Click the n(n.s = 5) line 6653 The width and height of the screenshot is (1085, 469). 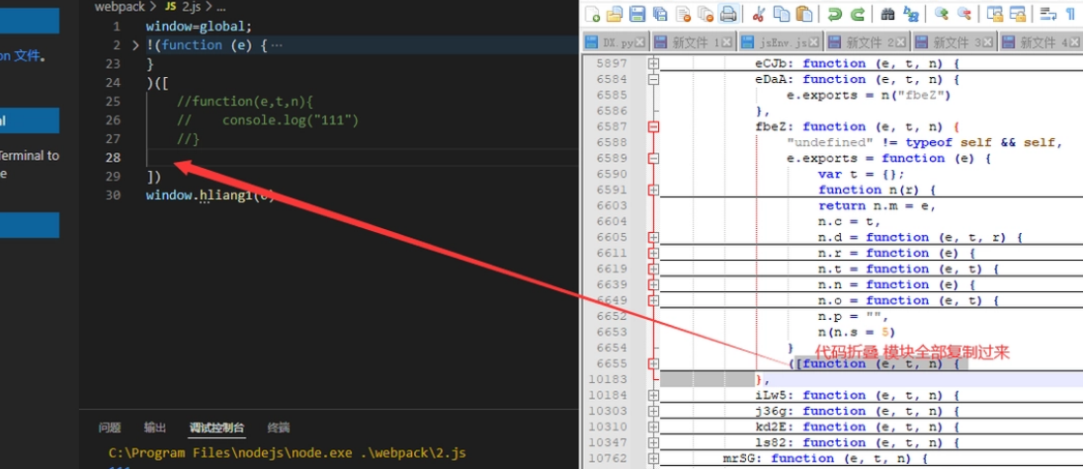pyautogui.click(x=857, y=333)
